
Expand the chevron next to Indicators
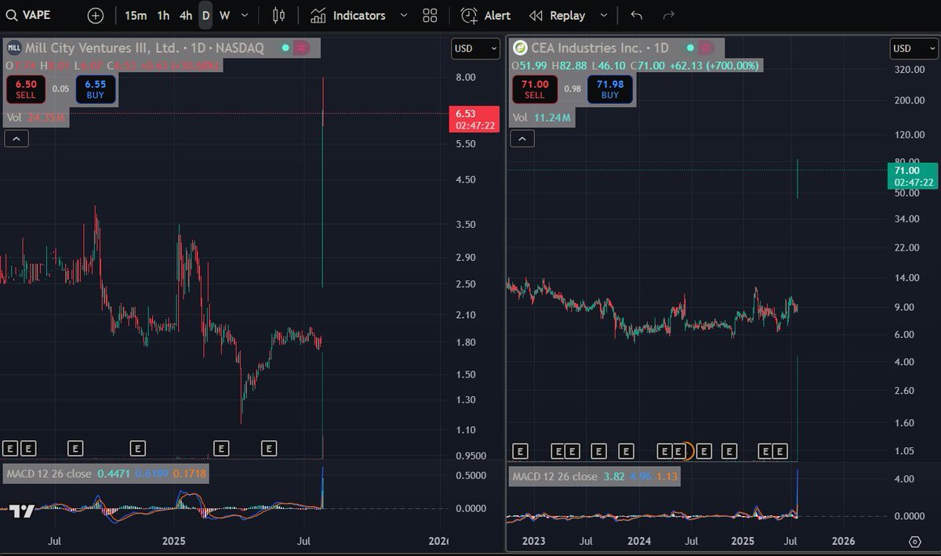pos(404,16)
